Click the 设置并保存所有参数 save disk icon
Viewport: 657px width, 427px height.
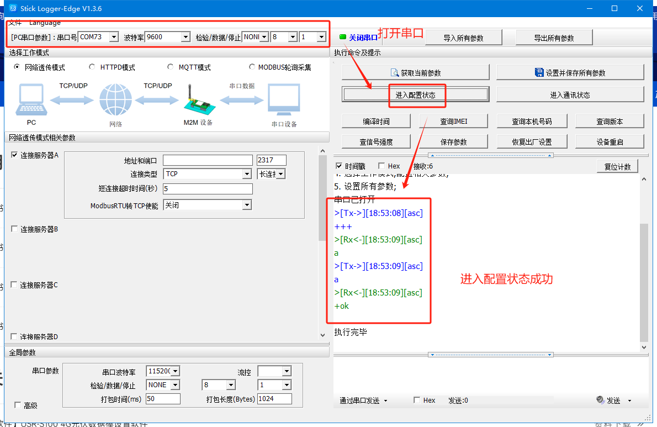[x=539, y=72]
